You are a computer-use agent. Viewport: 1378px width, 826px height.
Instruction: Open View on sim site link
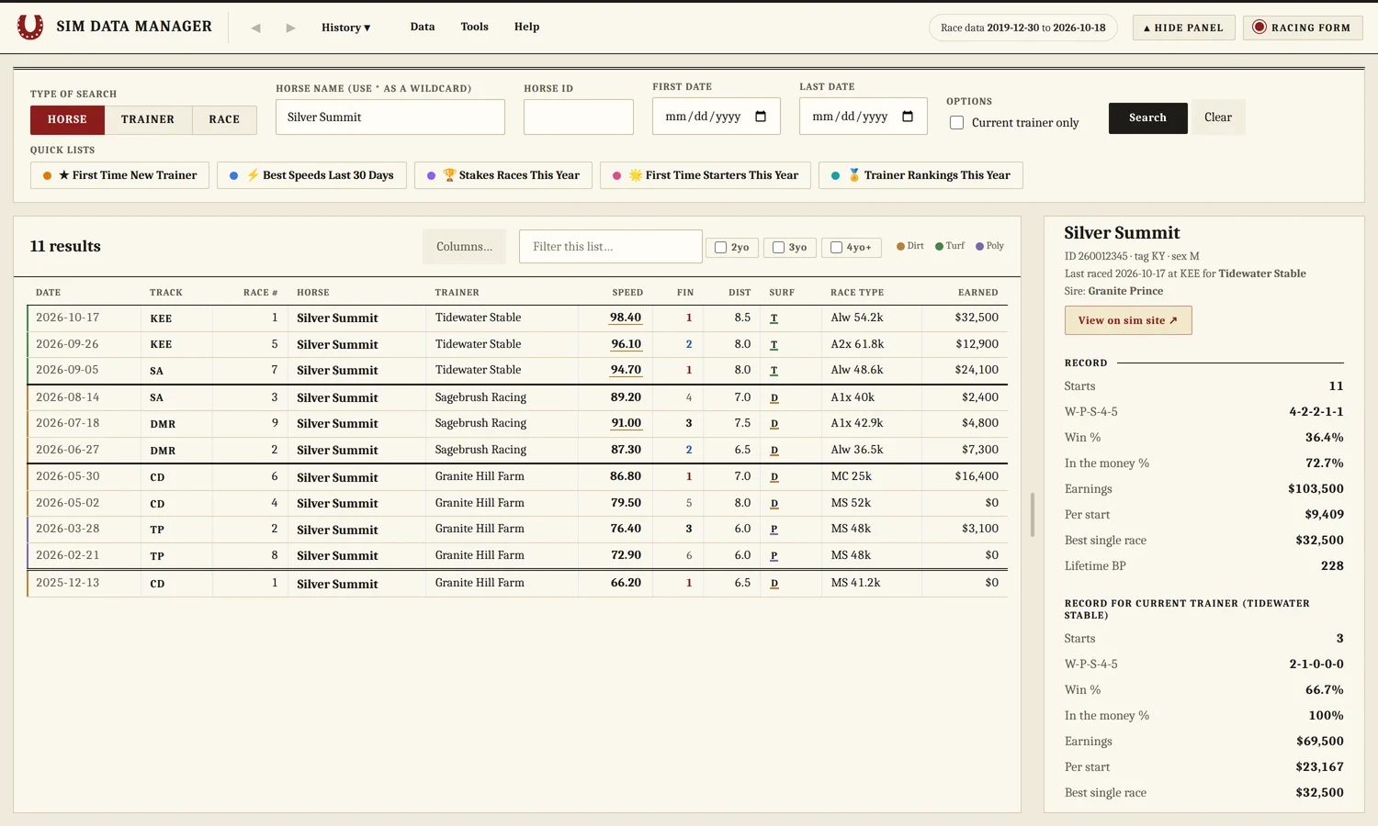pos(1128,320)
